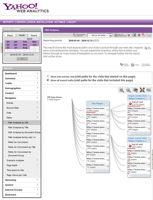Expand the Marketing section arrow
Screen dimensions: 153x200
click(x=37, y=180)
